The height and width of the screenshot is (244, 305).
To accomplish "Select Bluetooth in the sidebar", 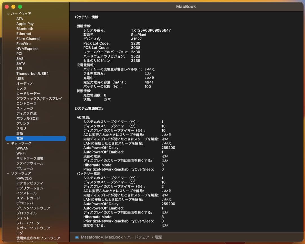I will pos(25,29).
